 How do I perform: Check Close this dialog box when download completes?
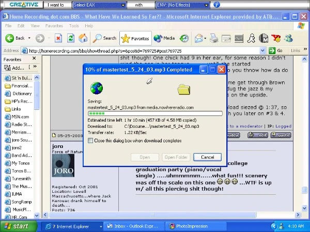click(x=90, y=141)
